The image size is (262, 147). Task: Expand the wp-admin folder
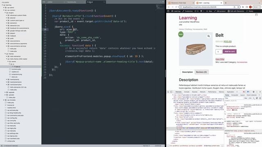(x=4, y=8)
